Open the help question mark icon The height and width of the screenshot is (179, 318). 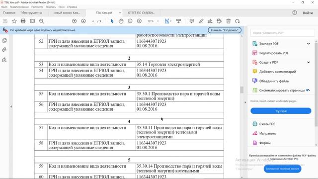tap(295, 13)
